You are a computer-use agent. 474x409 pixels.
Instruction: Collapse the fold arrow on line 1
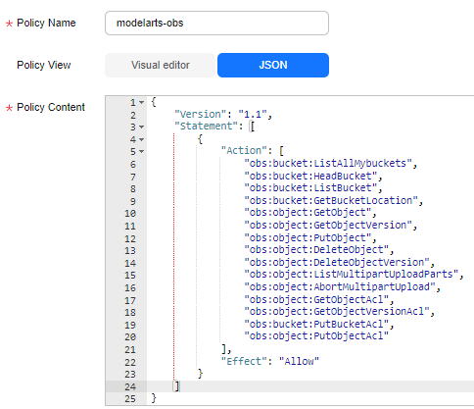tap(141, 102)
